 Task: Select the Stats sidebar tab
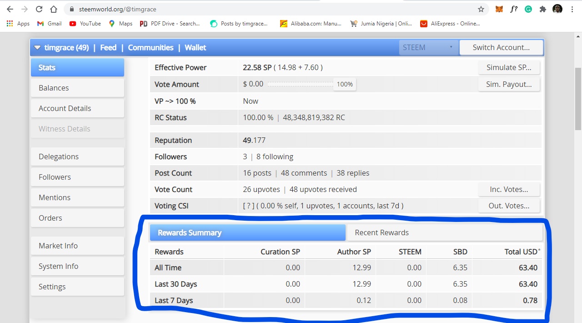coord(77,67)
